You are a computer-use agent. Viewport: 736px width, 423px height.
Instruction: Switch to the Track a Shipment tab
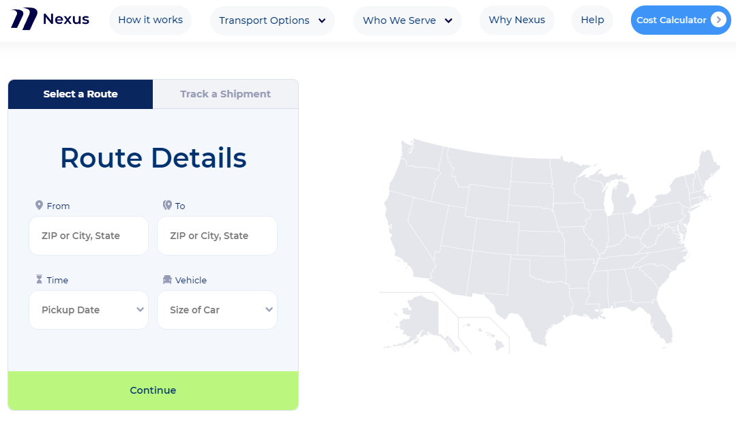click(225, 94)
